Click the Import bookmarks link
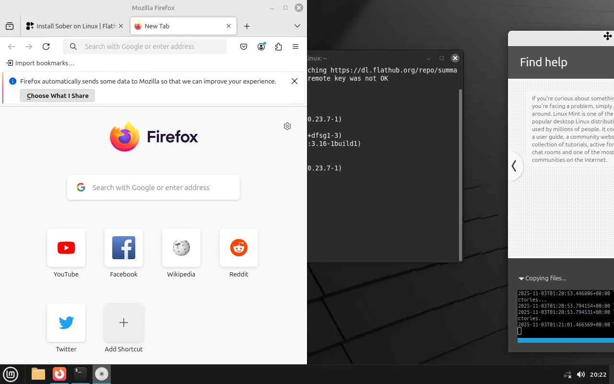The height and width of the screenshot is (384, 614). [40, 63]
